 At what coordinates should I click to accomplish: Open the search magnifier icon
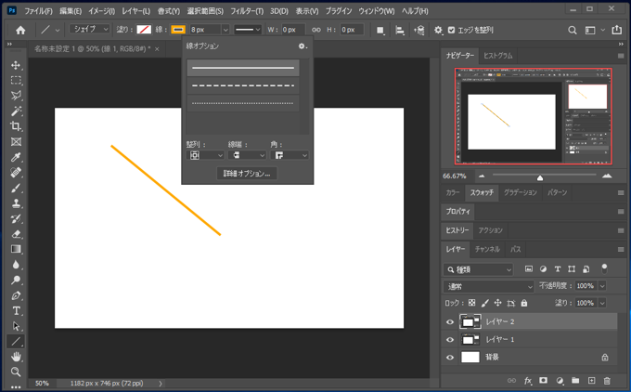click(572, 31)
